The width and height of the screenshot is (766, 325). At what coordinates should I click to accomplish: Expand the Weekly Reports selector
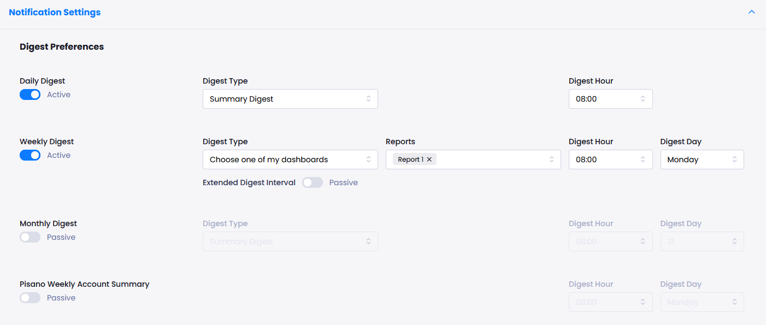473,159
